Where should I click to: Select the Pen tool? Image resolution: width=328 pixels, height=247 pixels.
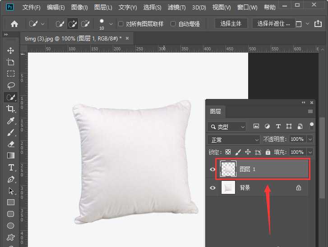click(x=10, y=179)
